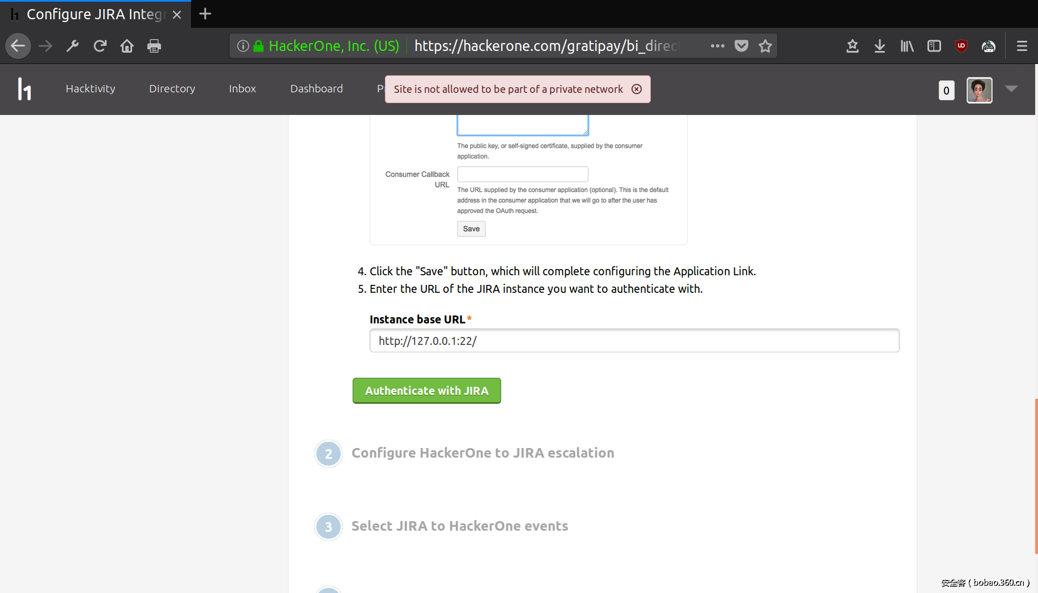The width and height of the screenshot is (1038, 593).
Task: Click the HackerOne logo in navbar
Action: coord(24,89)
